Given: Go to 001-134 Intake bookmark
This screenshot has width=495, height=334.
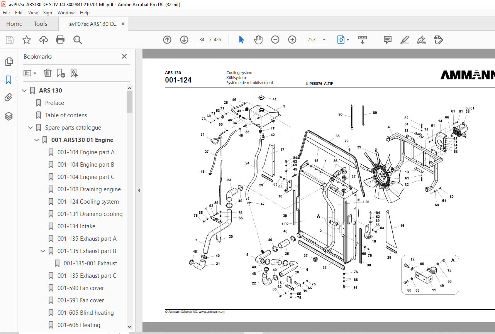Looking at the screenshot, I should (76, 226).
